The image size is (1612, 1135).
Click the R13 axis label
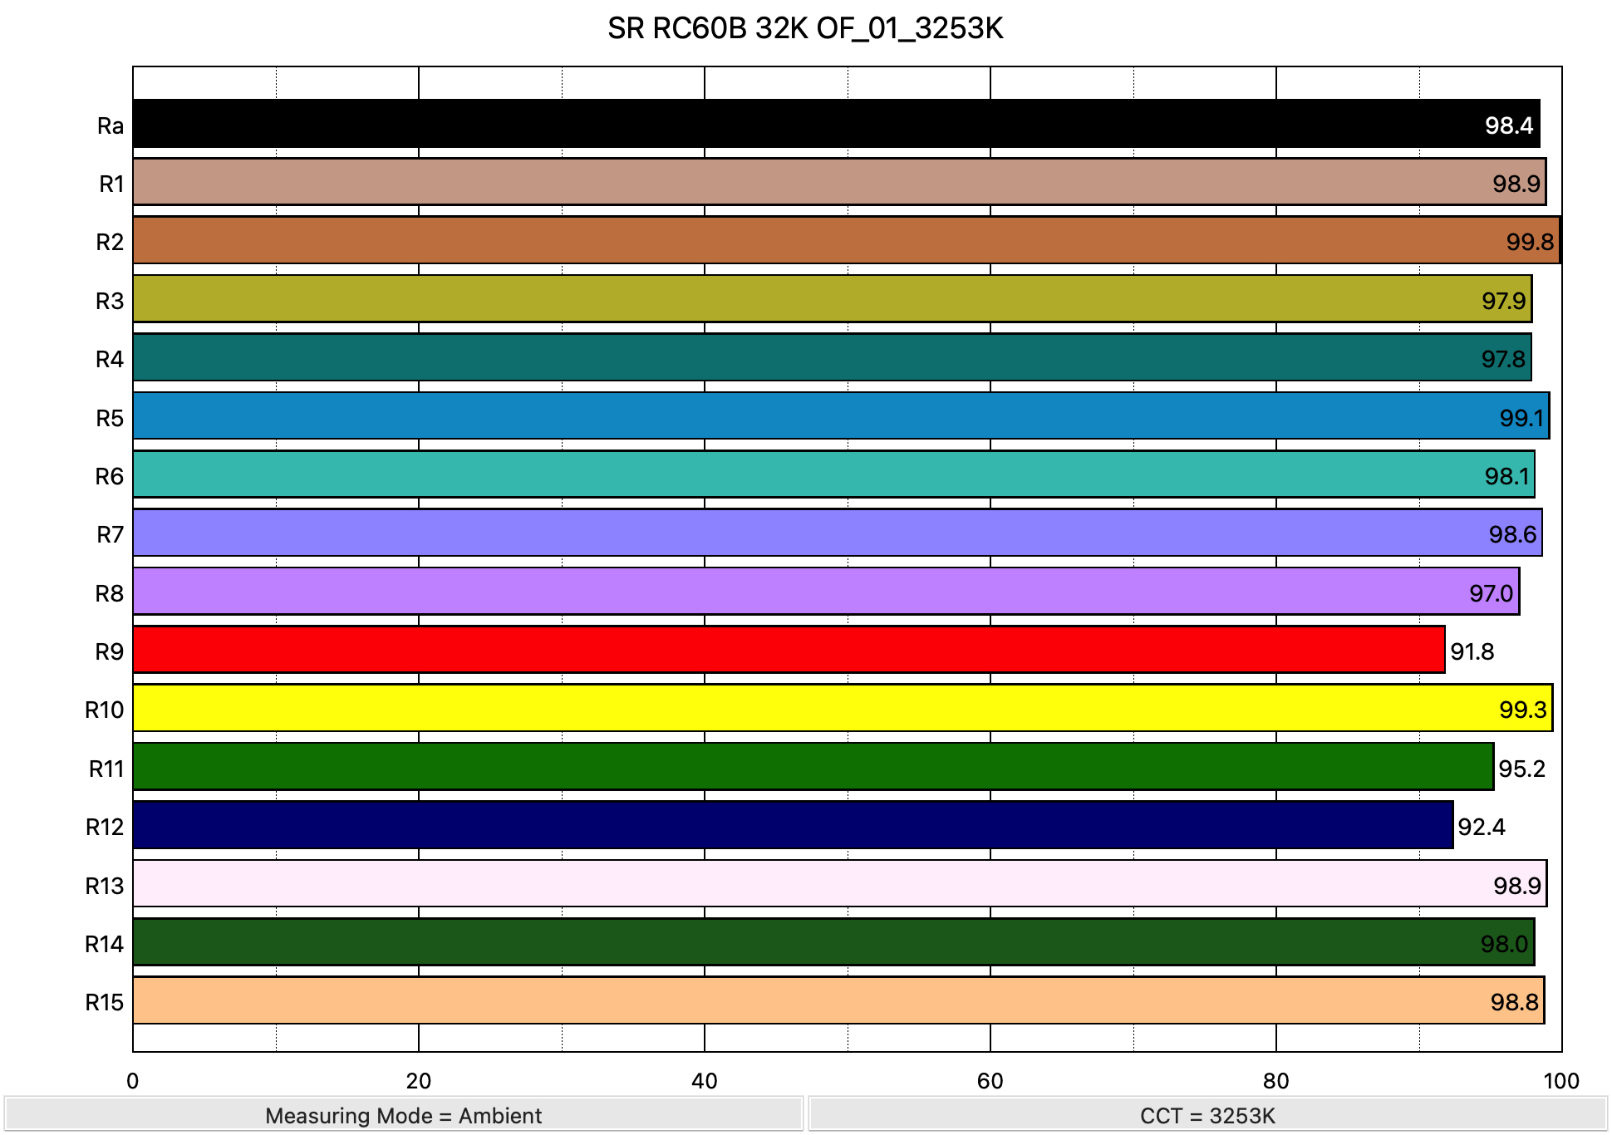point(104,886)
